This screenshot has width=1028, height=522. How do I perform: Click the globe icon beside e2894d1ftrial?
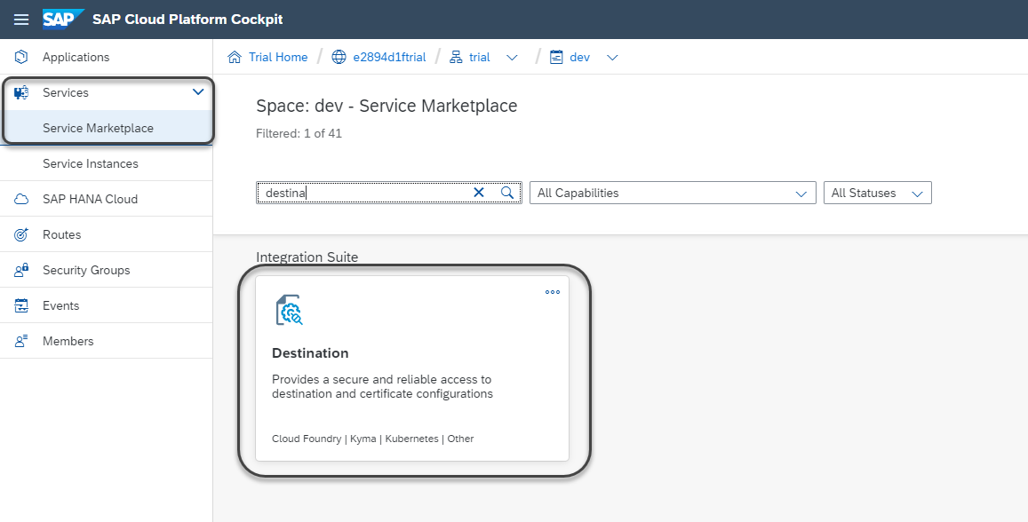339,57
